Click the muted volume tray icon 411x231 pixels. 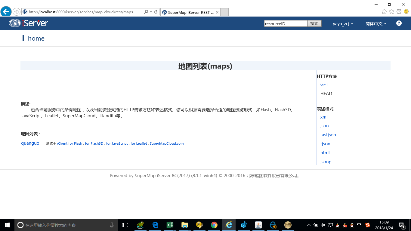point(323,225)
